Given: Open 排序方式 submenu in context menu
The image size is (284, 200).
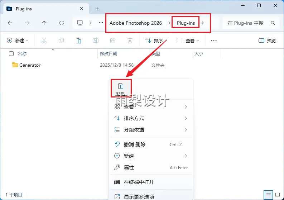Looking at the screenshot, I should coord(151,118).
